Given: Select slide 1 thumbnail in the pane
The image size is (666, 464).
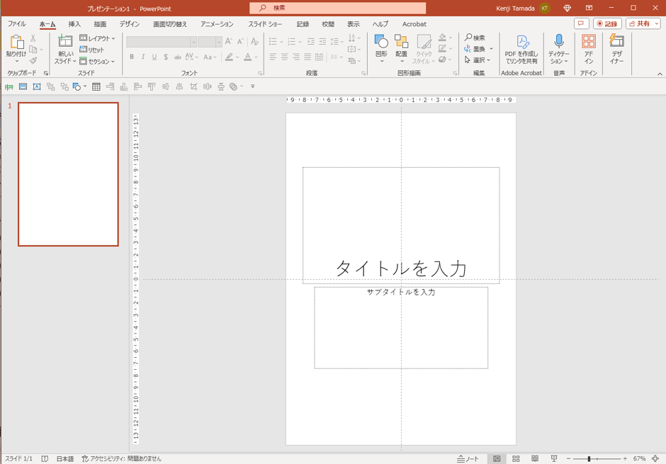Looking at the screenshot, I should coord(68,174).
